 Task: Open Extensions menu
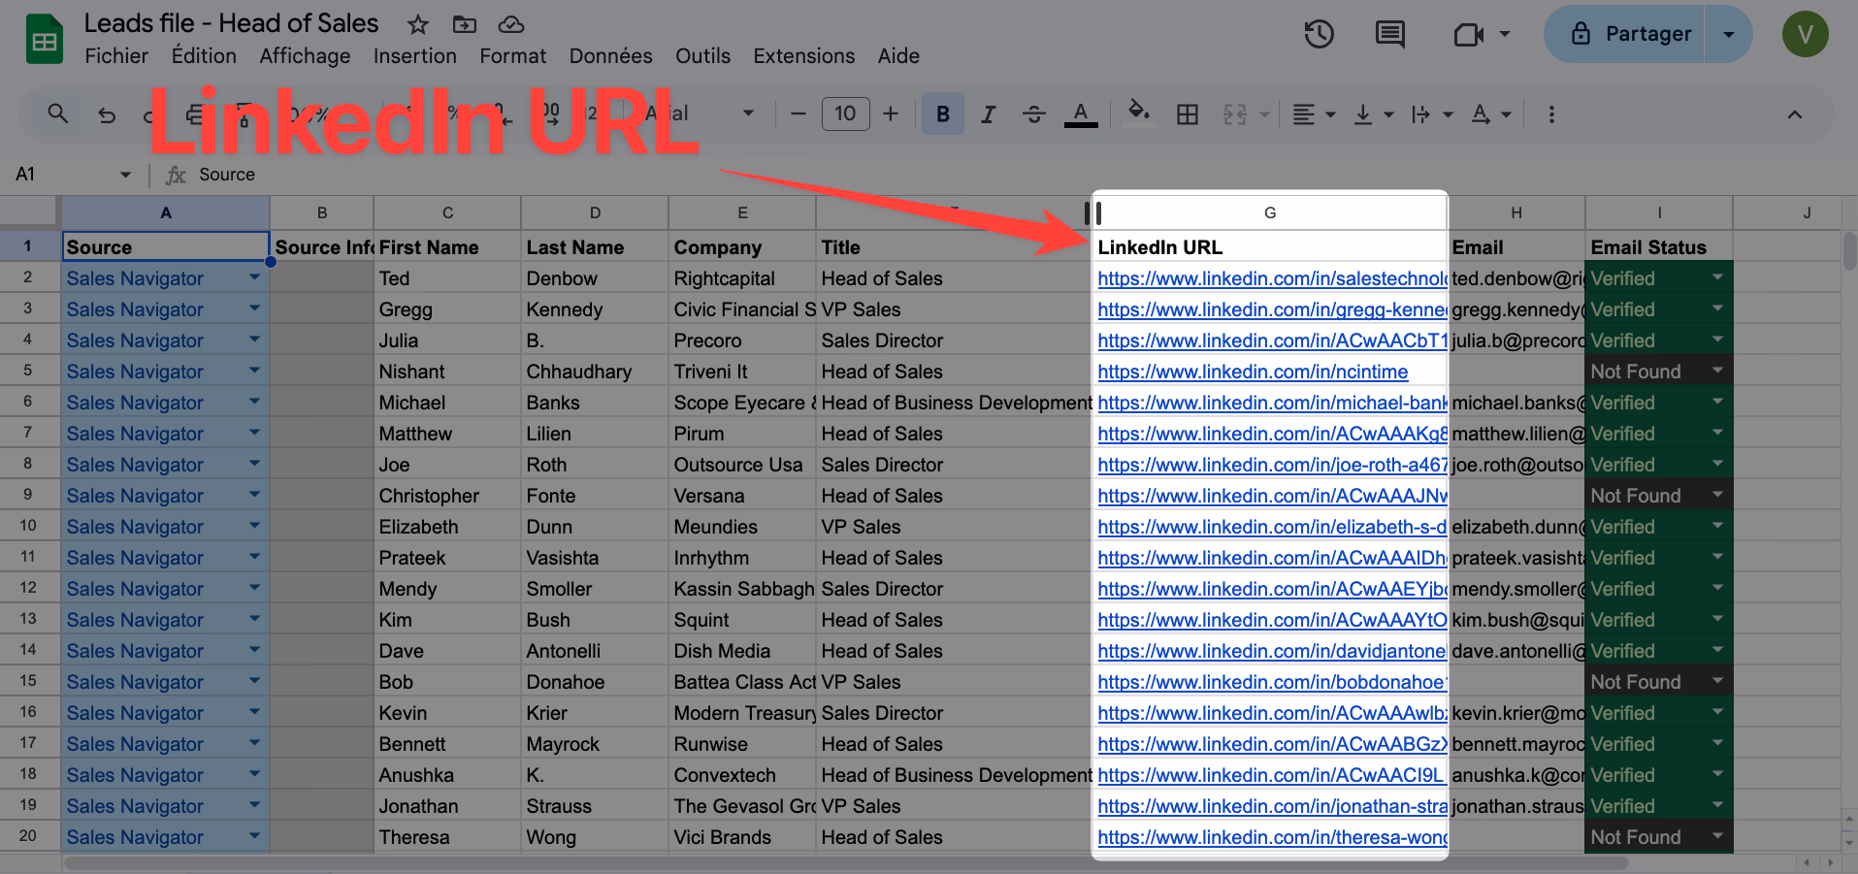point(804,56)
